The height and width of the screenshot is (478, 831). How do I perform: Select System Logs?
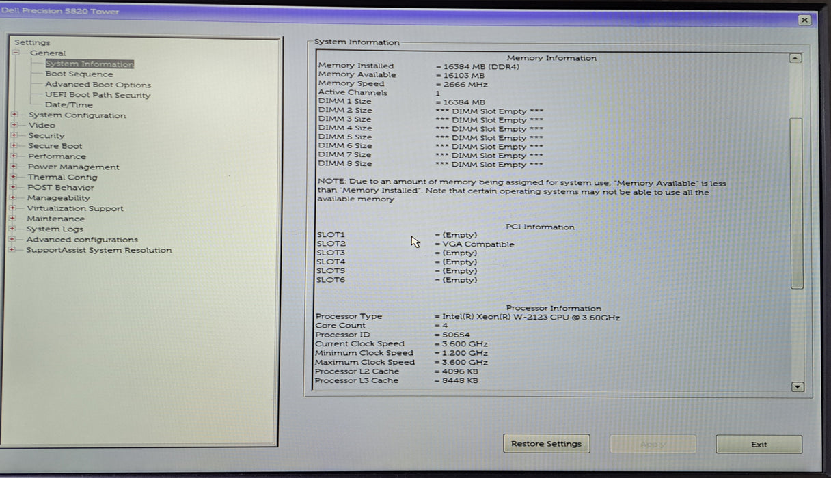[56, 229]
